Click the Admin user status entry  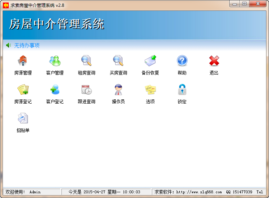tap(35, 192)
